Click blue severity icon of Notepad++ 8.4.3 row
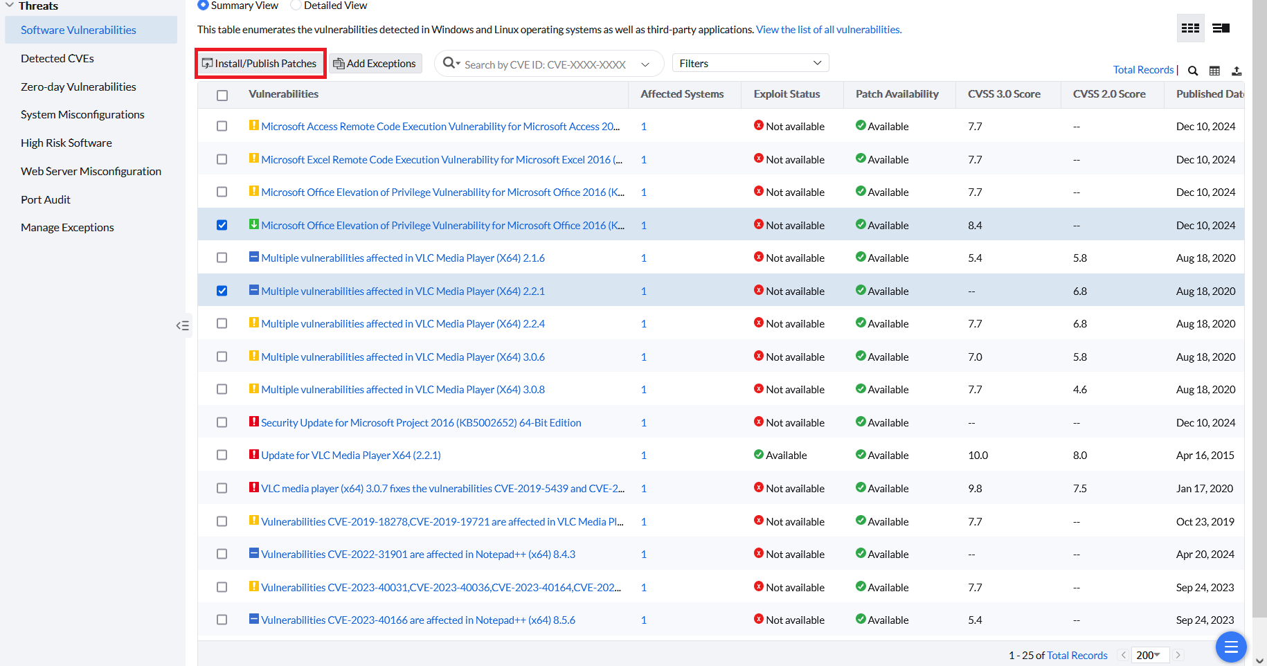Viewport: 1267px width, 666px height. (x=254, y=553)
